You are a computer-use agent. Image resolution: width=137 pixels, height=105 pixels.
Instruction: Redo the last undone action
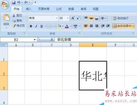point(26,2)
